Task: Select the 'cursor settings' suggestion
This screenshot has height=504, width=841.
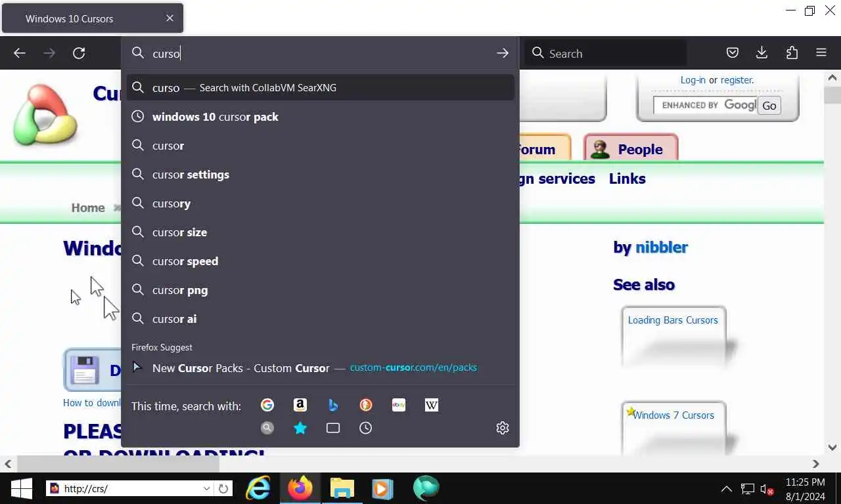Action: coord(321,175)
